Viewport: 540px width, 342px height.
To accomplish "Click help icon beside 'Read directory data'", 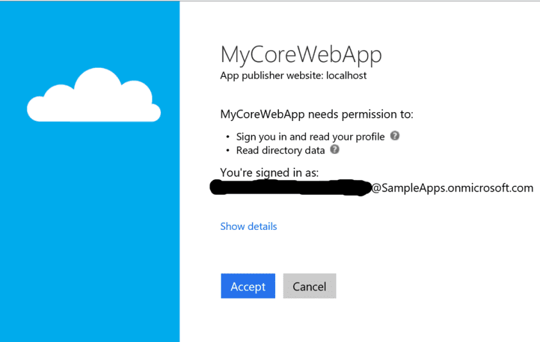I will click(335, 149).
